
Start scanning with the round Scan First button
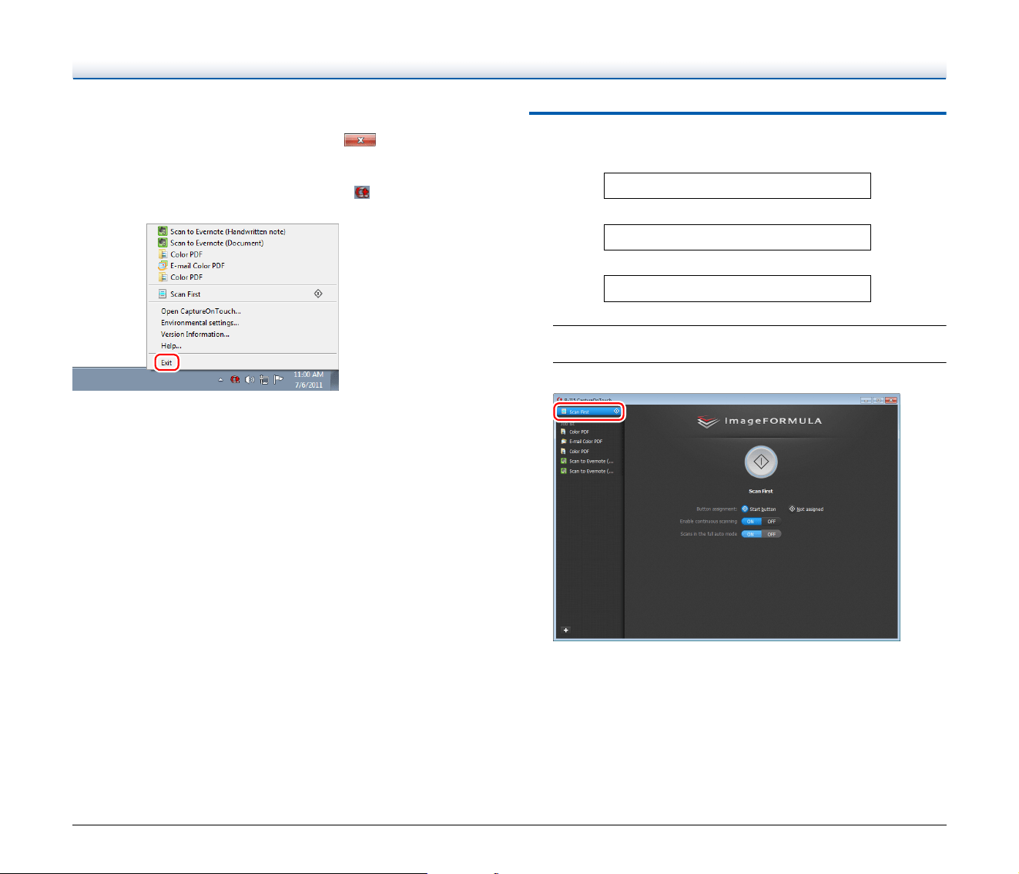761,462
